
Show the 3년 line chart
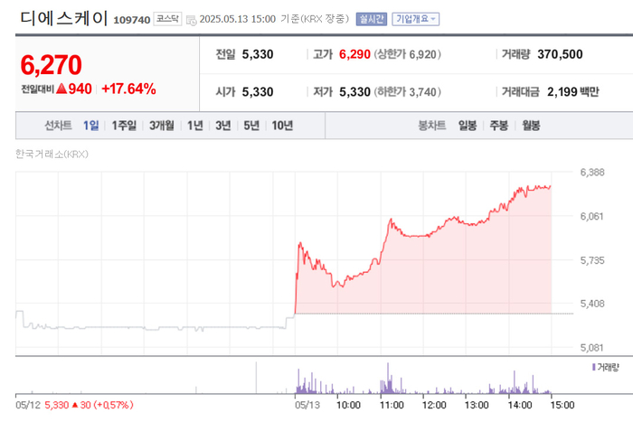coord(222,126)
